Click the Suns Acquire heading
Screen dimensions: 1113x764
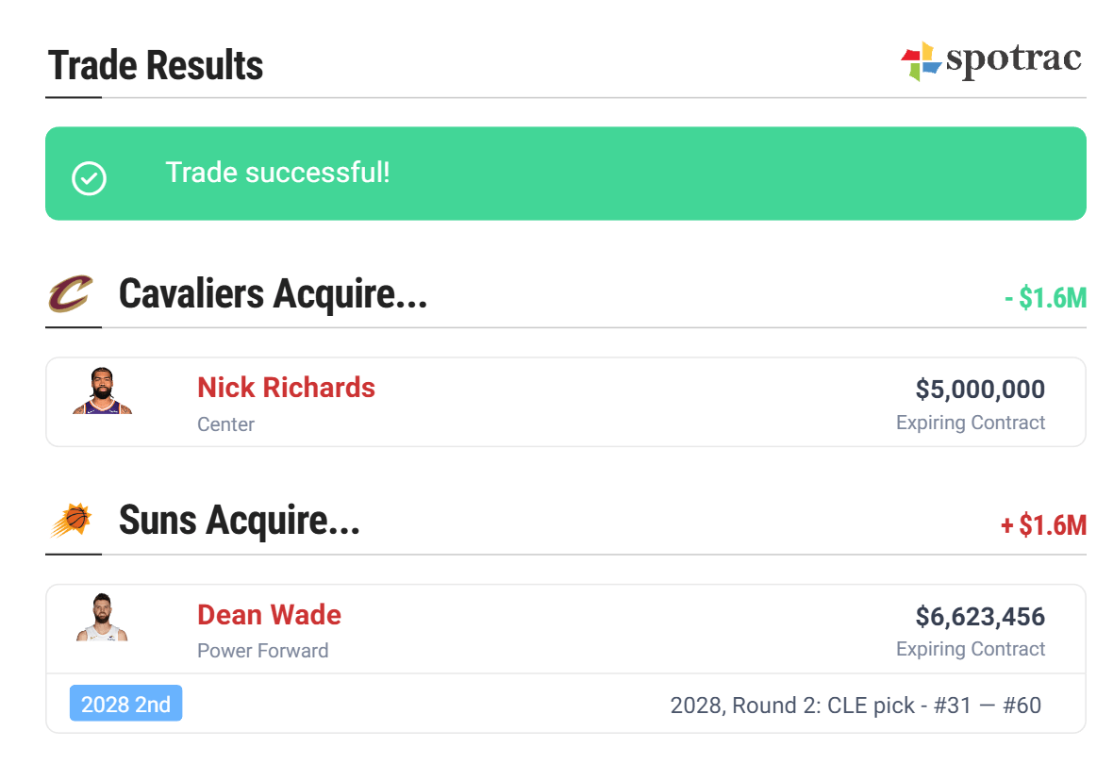point(239,521)
